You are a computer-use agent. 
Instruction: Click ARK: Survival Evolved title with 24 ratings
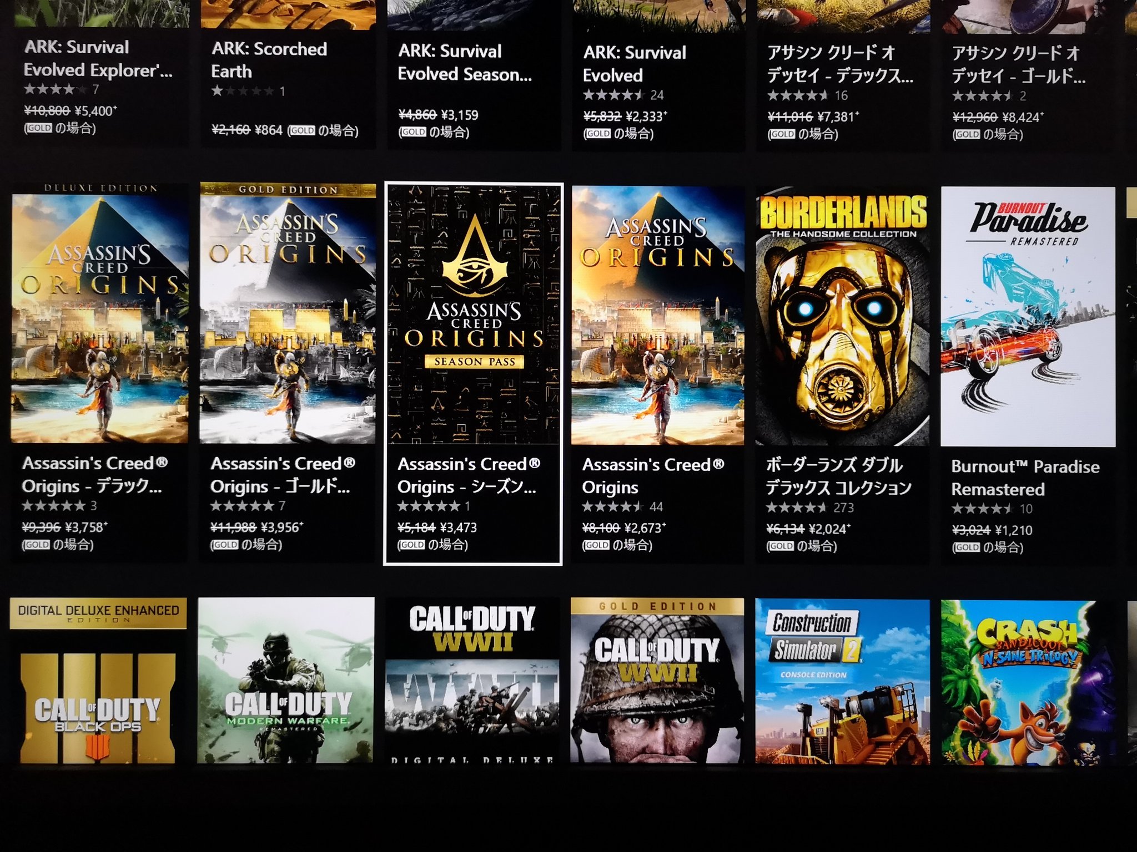pos(635,64)
